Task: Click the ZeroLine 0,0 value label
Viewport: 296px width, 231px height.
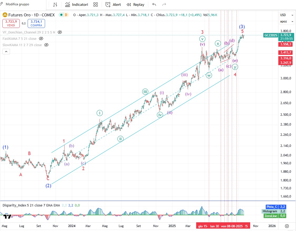Action: (x=275, y=216)
